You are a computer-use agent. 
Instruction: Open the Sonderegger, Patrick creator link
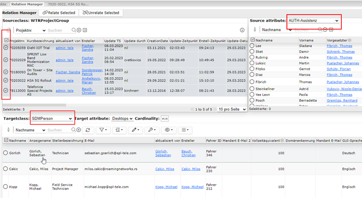92,72
